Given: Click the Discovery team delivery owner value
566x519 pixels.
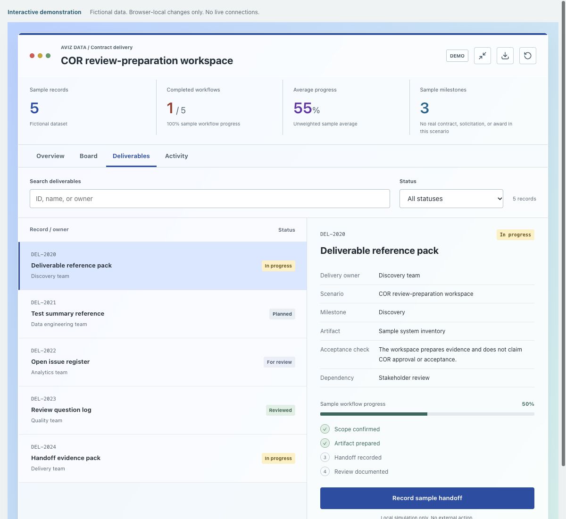Looking at the screenshot, I should 399,276.
